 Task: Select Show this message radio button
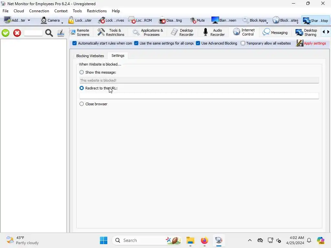pyautogui.click(x=82, y=72)
